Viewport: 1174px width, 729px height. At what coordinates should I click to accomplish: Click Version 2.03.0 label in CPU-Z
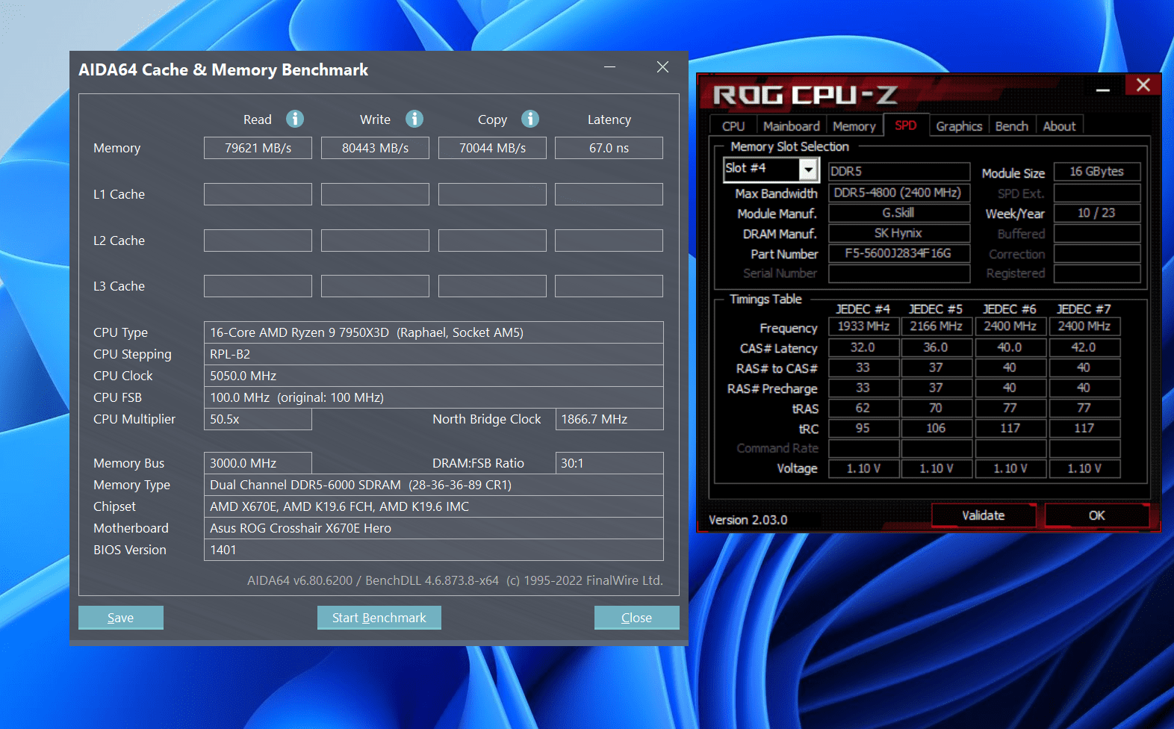pyautogui.click(x=748, y=520)
